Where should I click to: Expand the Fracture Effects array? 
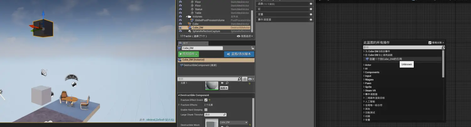click(179, 105)
